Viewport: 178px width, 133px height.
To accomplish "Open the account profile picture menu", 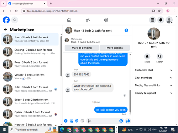I will click(x=169, y=20).
